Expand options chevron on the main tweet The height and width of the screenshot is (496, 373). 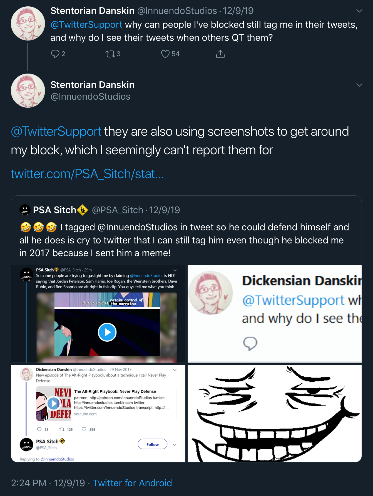pos(359,85)
